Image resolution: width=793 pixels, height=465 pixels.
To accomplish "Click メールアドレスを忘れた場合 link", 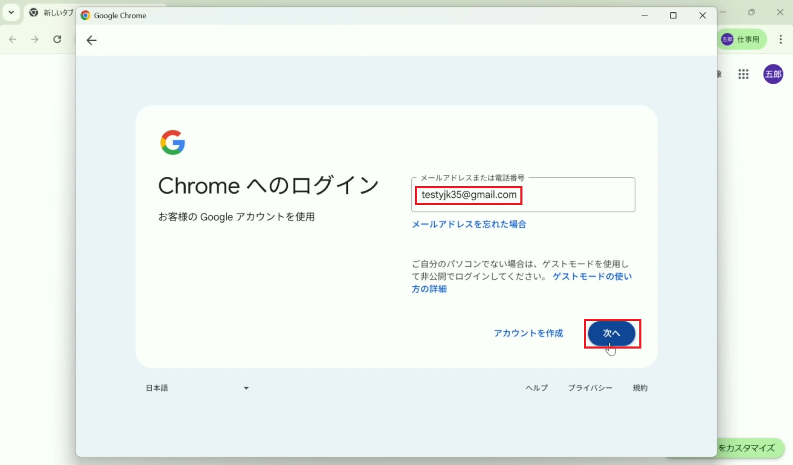I will (469, 224).
